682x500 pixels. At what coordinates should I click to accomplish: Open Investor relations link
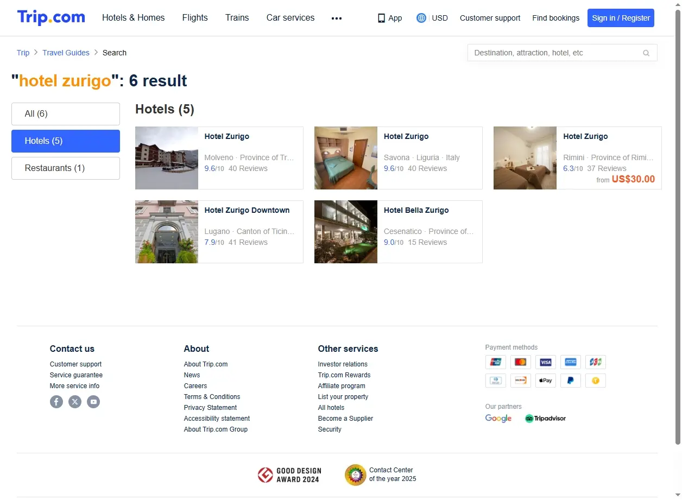[x=343, y=364]
